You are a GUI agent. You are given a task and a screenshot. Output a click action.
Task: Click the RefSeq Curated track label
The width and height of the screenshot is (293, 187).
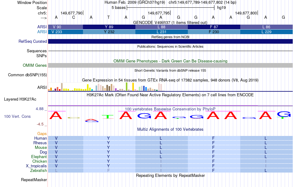coord(33,41)
